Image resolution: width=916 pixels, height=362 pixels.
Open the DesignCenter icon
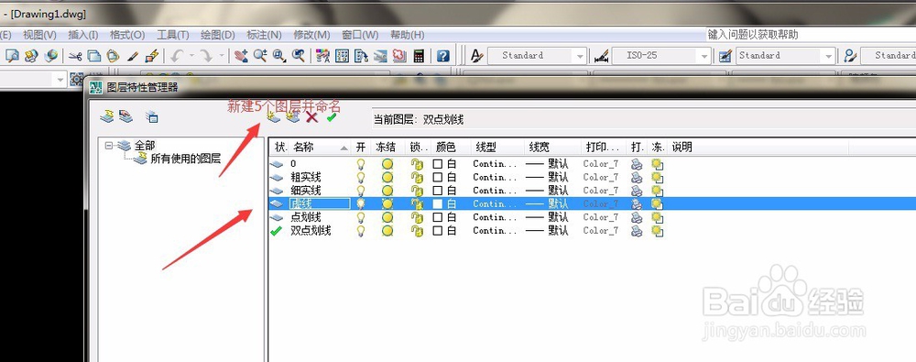point(343,56)
